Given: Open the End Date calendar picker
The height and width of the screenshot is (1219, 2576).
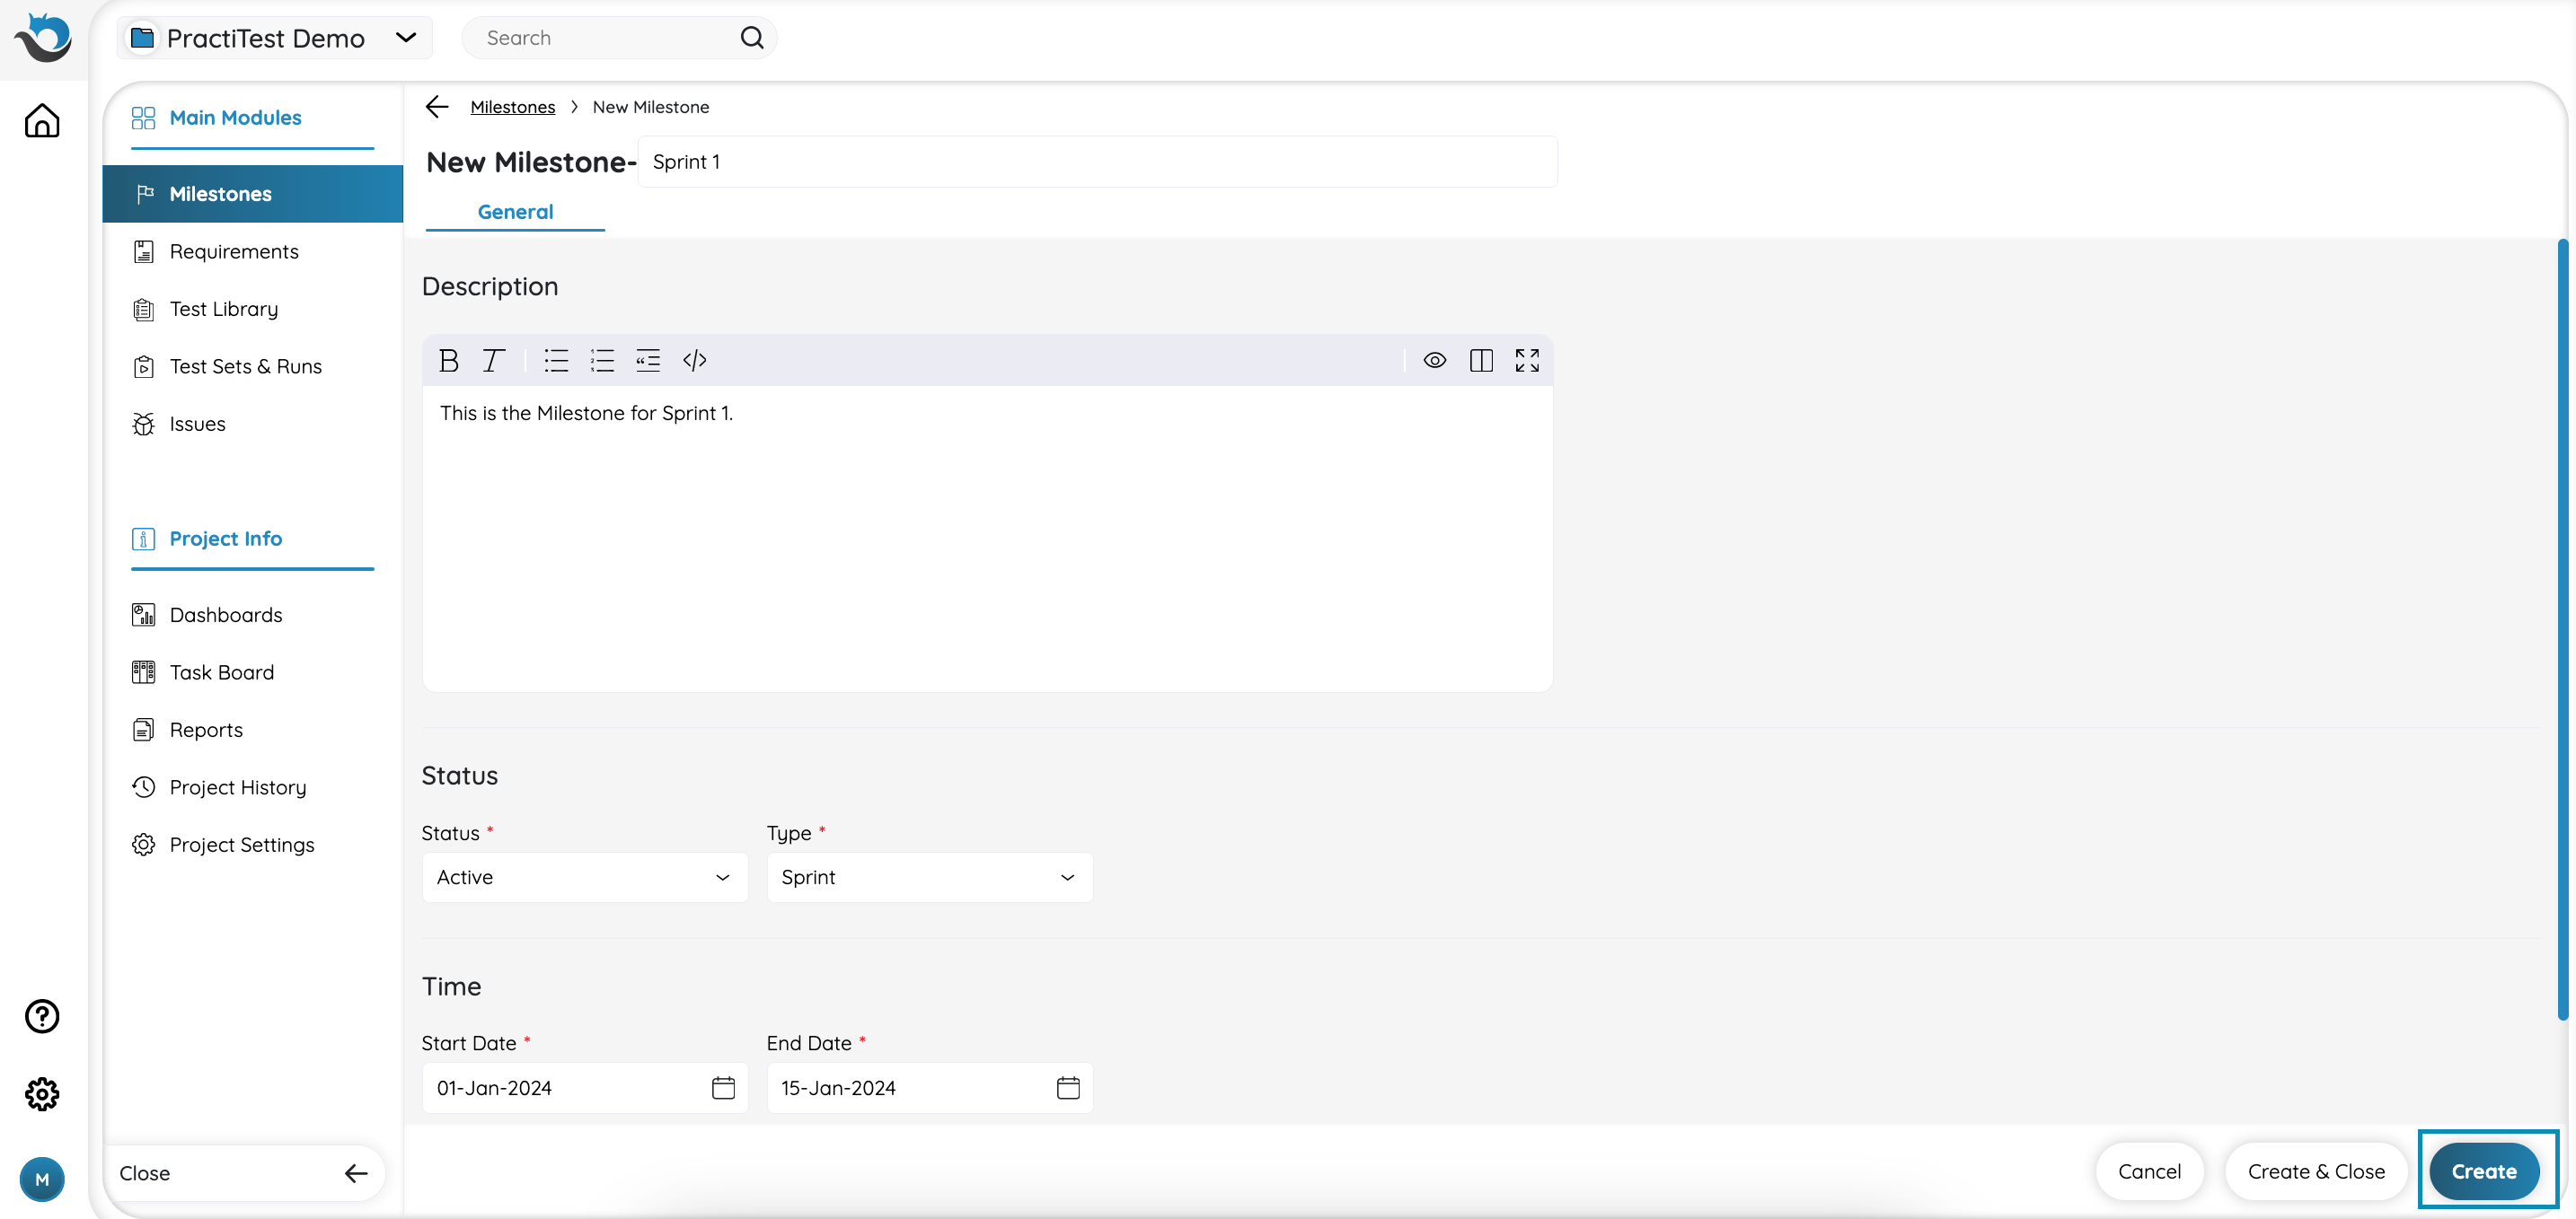Looking at the screenshot, I should [x=1068, y=1088].
